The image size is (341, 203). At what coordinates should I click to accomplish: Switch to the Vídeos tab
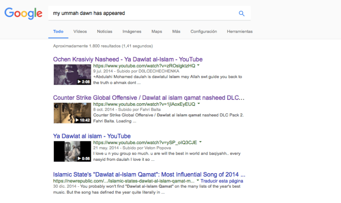[x=80, y=32]
